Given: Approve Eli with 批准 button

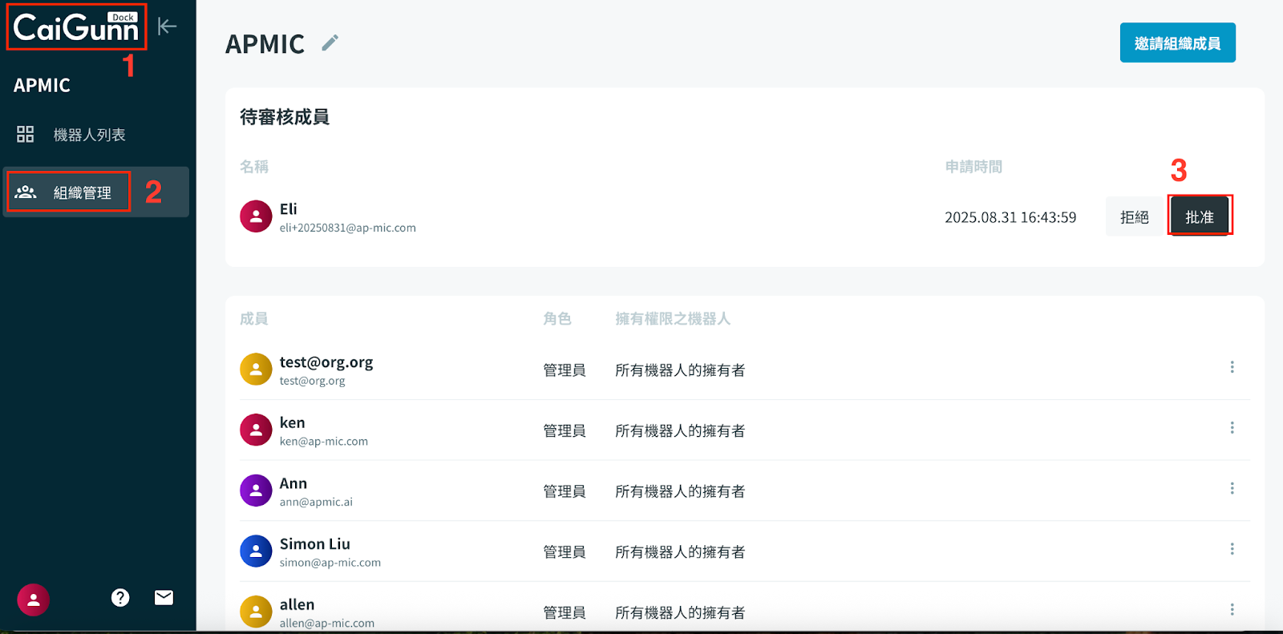Looking at the screenshot, I should (1199, 217).
